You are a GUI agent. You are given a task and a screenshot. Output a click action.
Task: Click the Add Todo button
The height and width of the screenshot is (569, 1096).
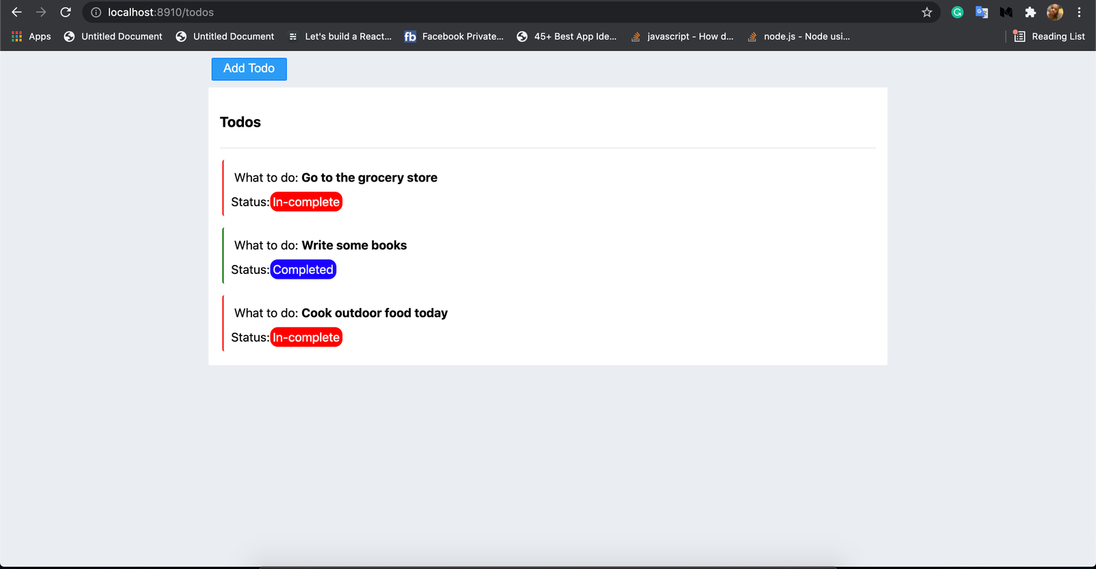click(x=249, y=68)
